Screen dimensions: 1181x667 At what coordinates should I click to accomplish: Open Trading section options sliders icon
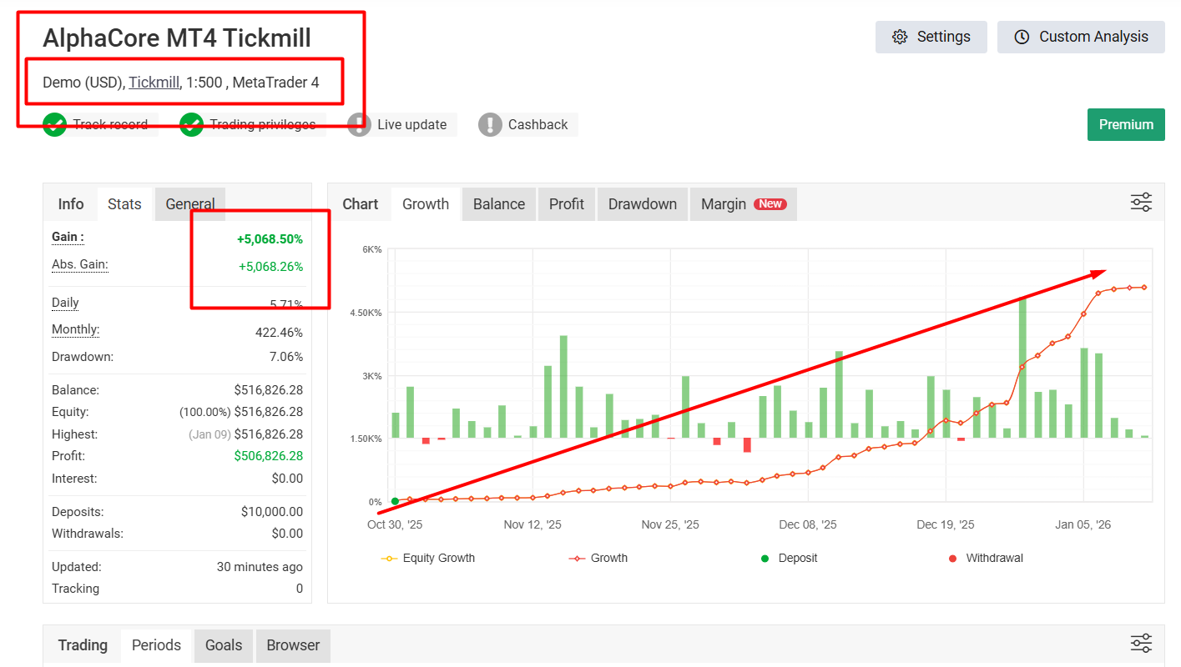click(1141, 643)
